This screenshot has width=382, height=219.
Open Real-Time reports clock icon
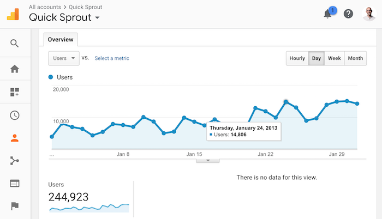[15, 115]
